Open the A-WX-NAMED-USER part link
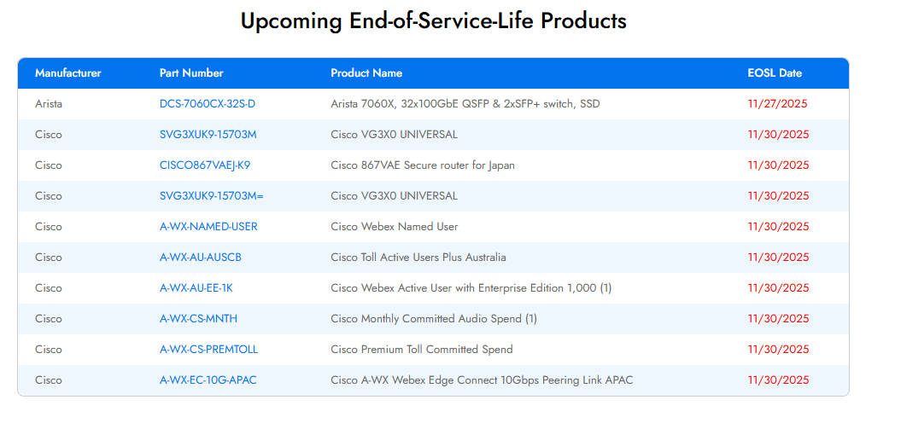The image size is (901, 423). pos(208,227)
